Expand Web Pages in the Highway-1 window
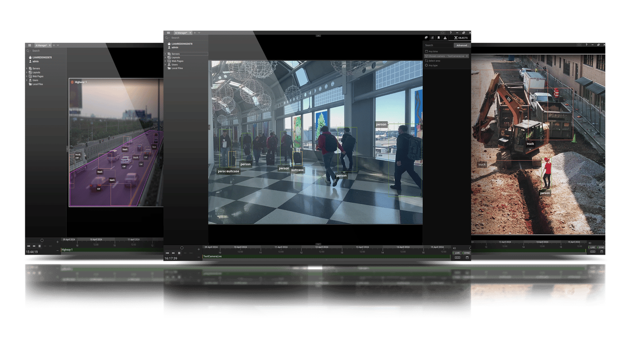The width and height of the screenshot is (631, 342). click(27, 76)
